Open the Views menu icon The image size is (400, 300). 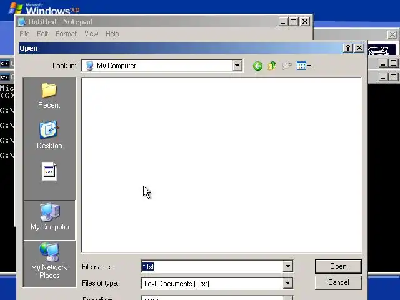(x=303, y=66)
